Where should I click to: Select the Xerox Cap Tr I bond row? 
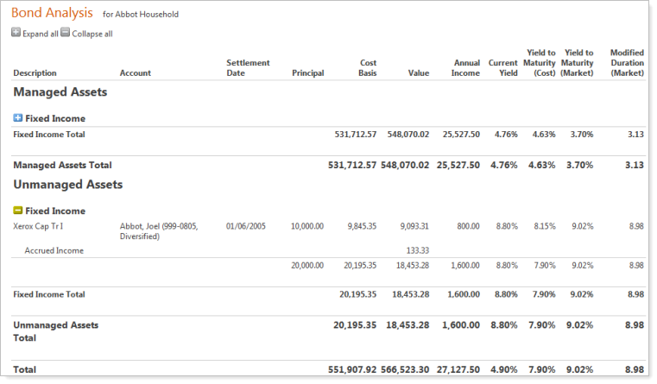coord(38,226)
